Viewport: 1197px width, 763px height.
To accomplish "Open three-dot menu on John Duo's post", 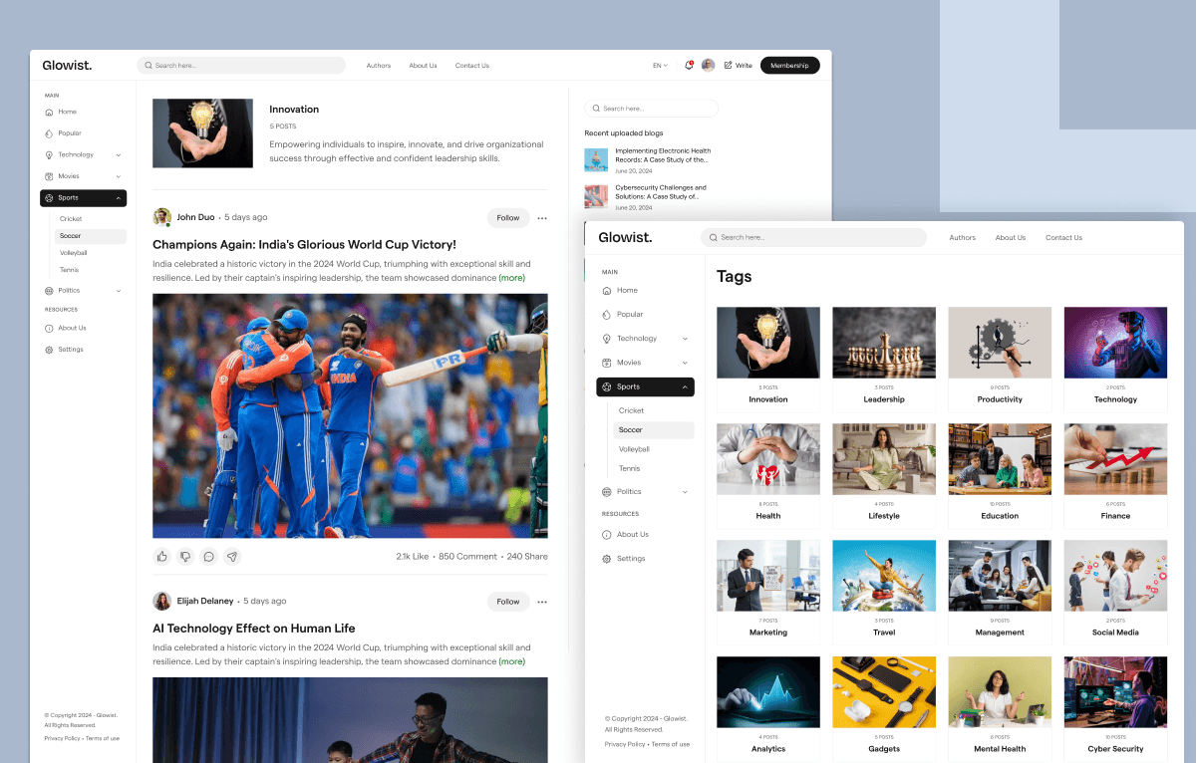I will [x=542, y=218].
